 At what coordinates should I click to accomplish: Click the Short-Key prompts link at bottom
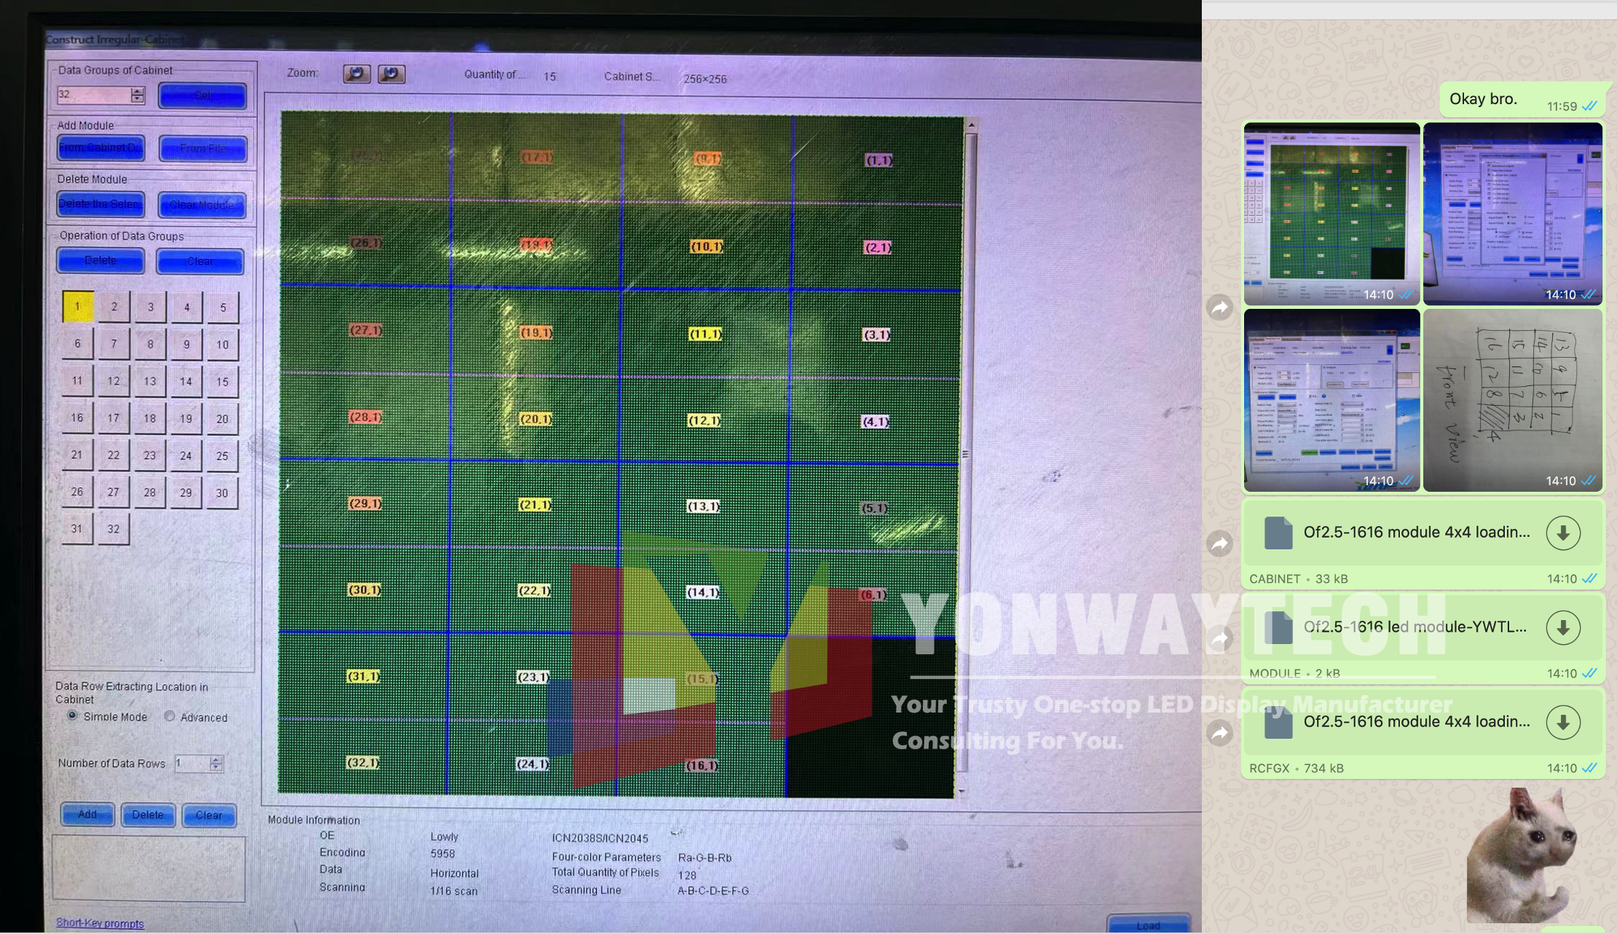(99, 922)
